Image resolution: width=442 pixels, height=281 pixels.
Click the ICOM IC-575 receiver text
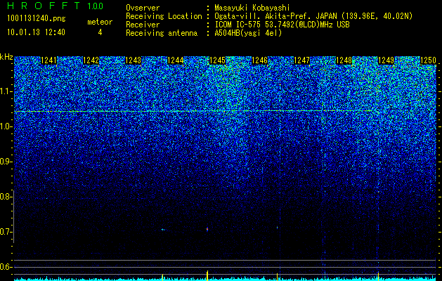(282, 25)
